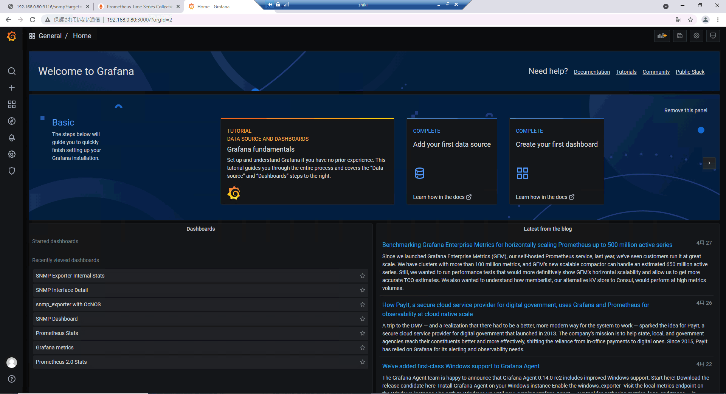Star the SNMP Interface Detail dashboard

pyautogui.click(x=363, y=290)
